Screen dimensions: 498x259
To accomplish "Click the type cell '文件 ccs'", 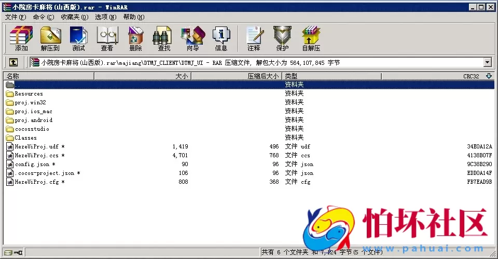I will point(297,155).
